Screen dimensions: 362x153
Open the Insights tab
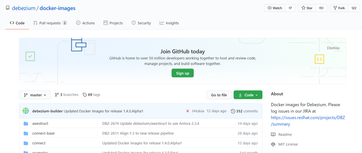click(169, 23)
